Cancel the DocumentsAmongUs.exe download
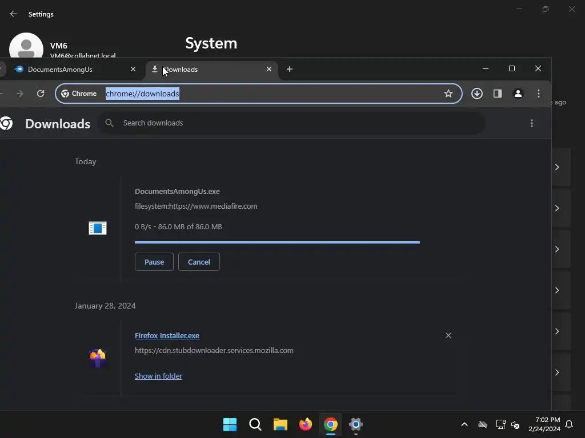Screen dimensions: 585x438 tap(199, 262)
